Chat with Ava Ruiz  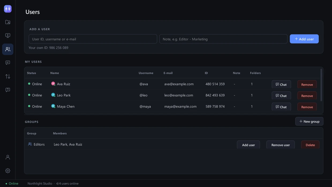coord(281,84)
